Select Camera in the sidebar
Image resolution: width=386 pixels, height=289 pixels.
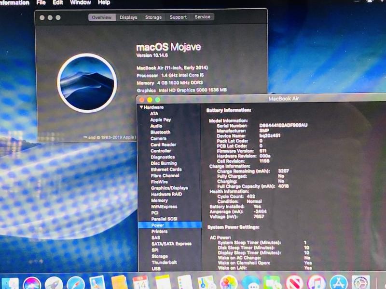click(x=158, y=138)
